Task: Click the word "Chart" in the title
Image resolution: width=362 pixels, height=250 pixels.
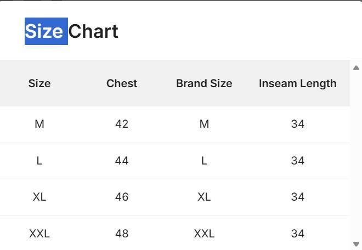Action: coord(93,31)
